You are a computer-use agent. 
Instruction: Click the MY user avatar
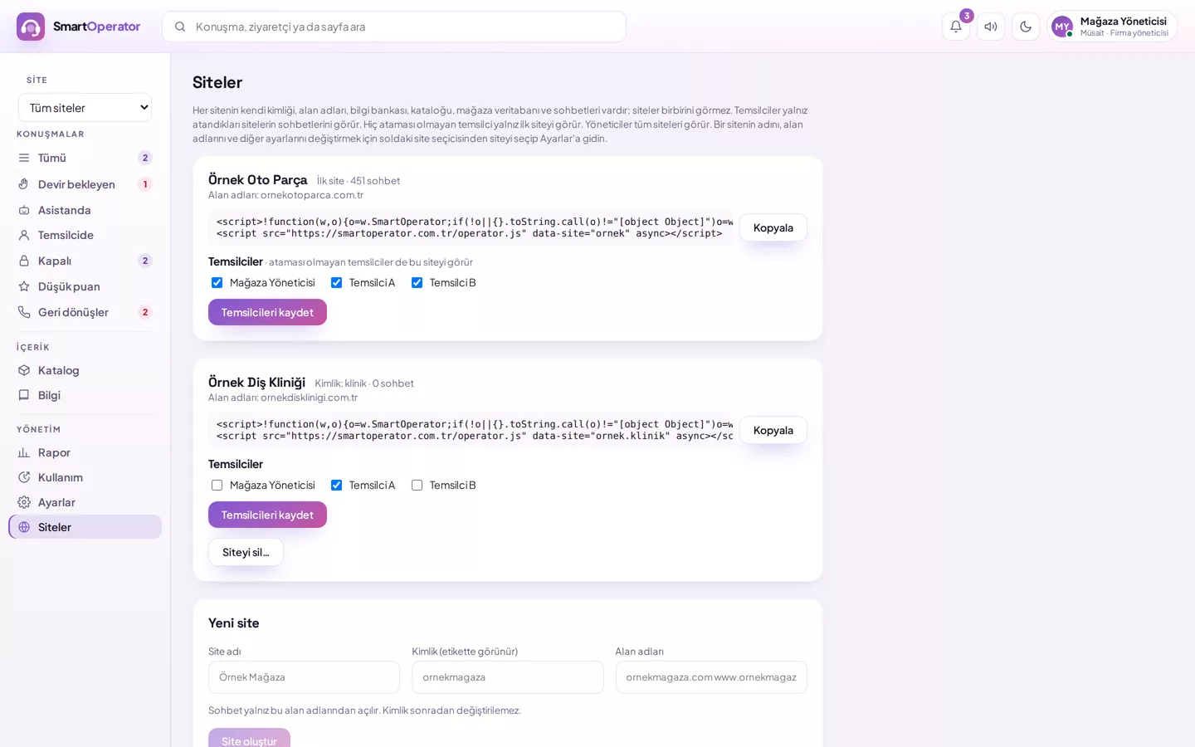tap(1062, 27)
